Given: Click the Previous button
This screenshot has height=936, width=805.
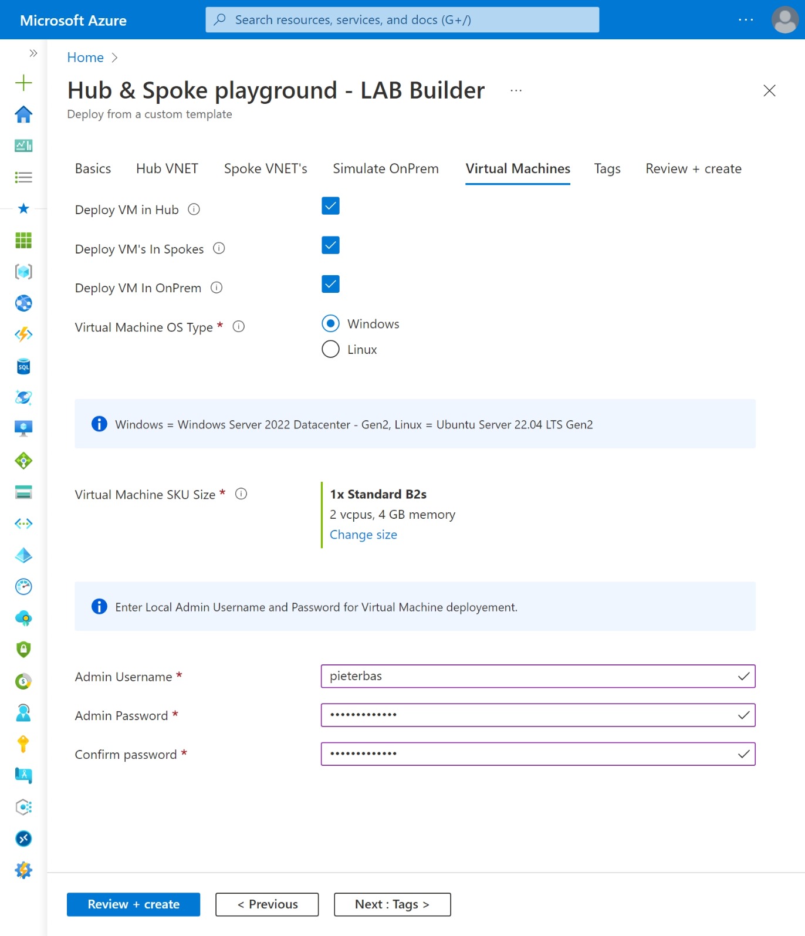Looking at the screenshot, I should point(267,904).
